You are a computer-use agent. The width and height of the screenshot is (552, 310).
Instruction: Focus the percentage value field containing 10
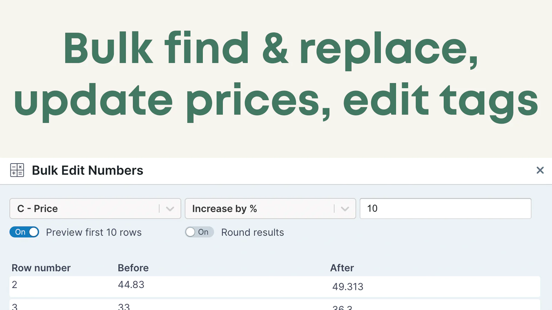(x=445, y=208)
